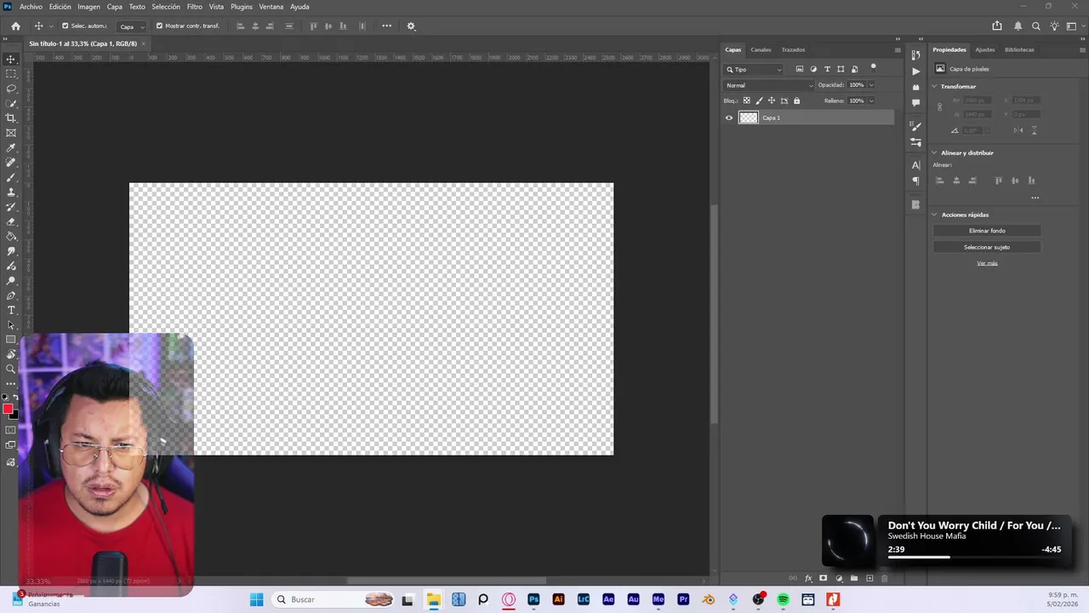Viewport: 1089px width, 613px height.
Task: Switch to the Ajustes tab
Action: click(x=984, y=49)
